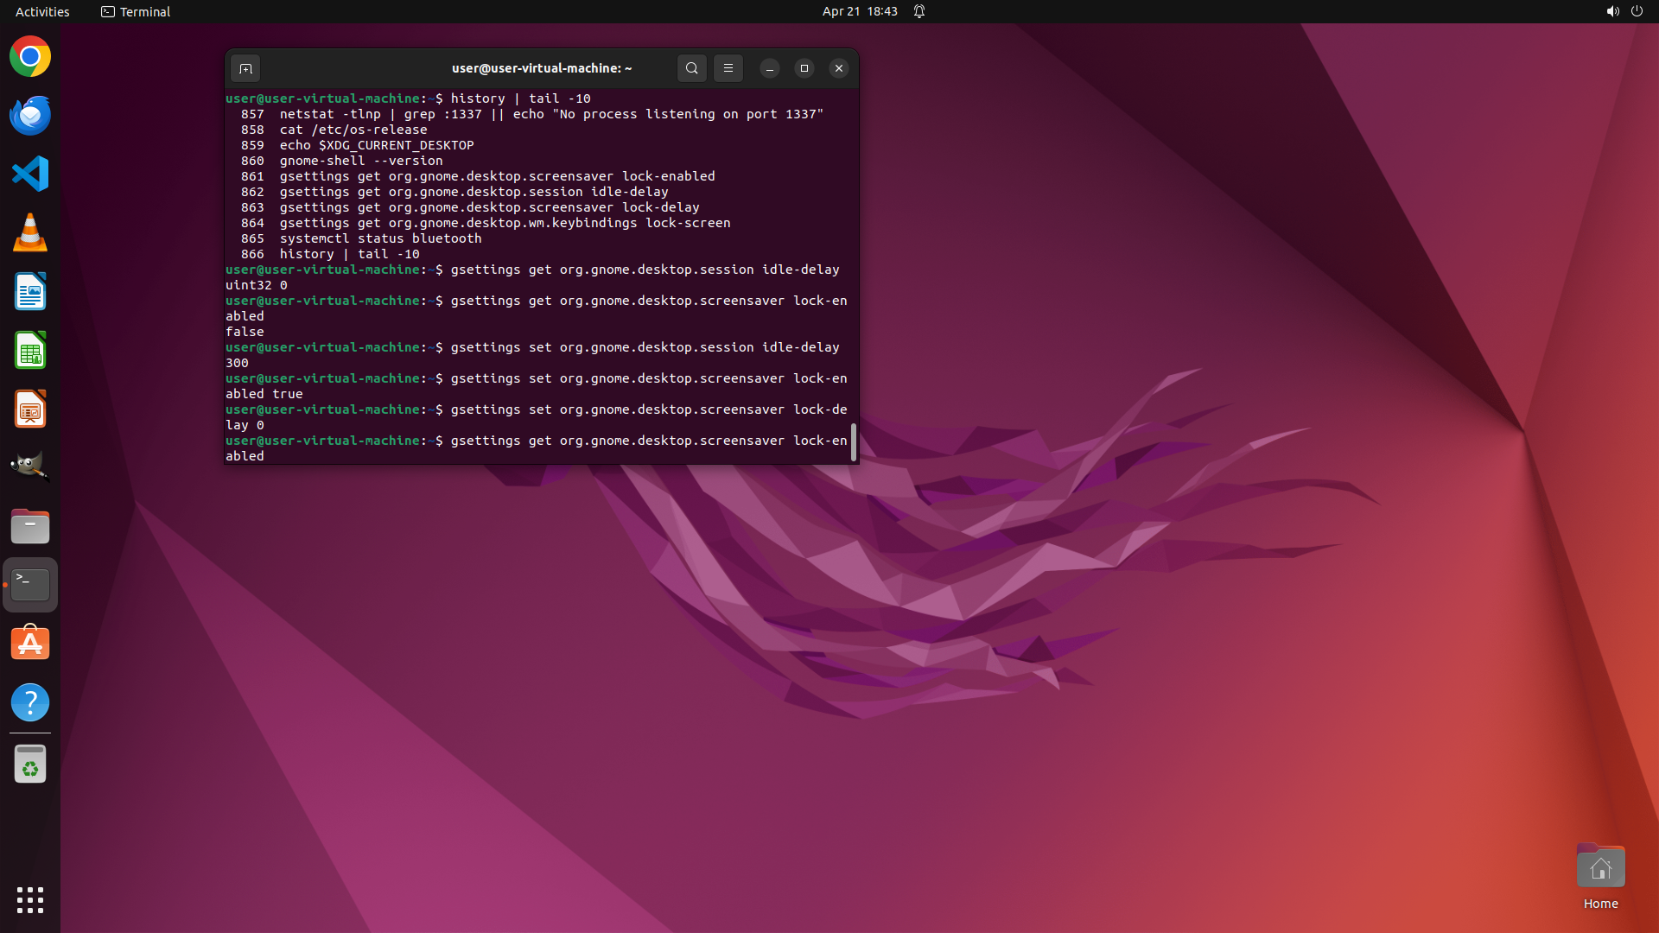Open a new terminal tab
Screen dimensions: 1659x933
tap(245, 68)
